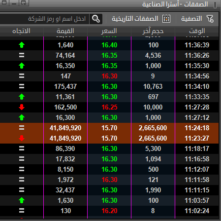Viewport: 221px width, 221px height.
Task: Click price 16.20 in the 11:02:24 row
Action: (109, 211)
